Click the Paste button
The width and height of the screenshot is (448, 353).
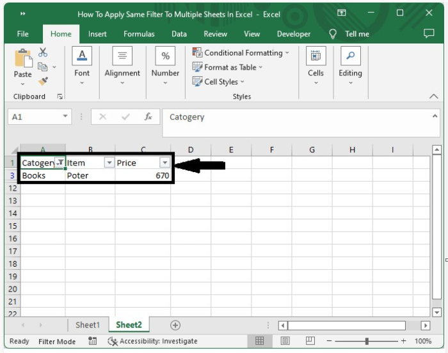[23, 67]
